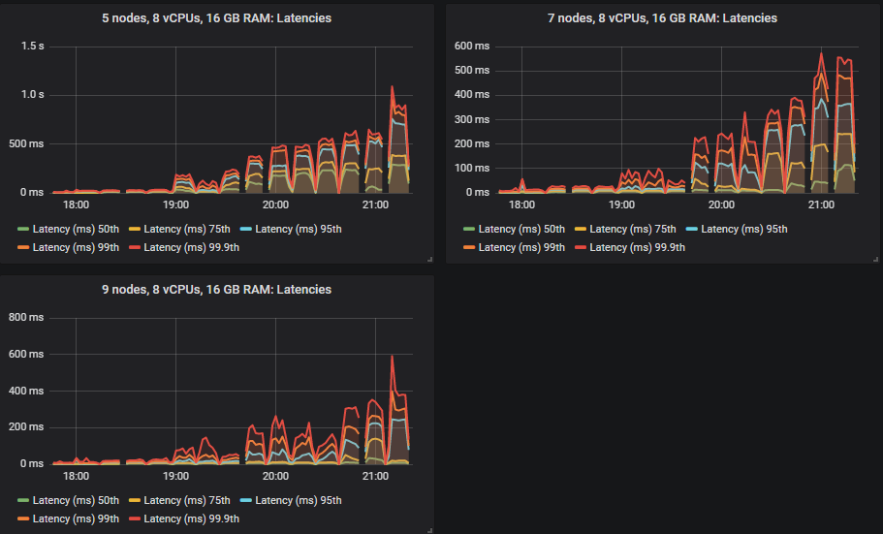Viewport: 883px width, 534px height.
Task: Toggle 'Latency (ms) 95th' series in 9 nodes legend
Action: (x=298, y=501)
